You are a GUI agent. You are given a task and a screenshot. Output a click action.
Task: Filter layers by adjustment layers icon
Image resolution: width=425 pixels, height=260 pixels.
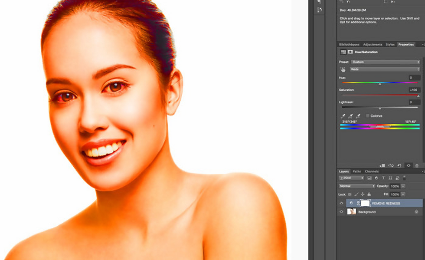pyautogui.click(x=376, y=178)
